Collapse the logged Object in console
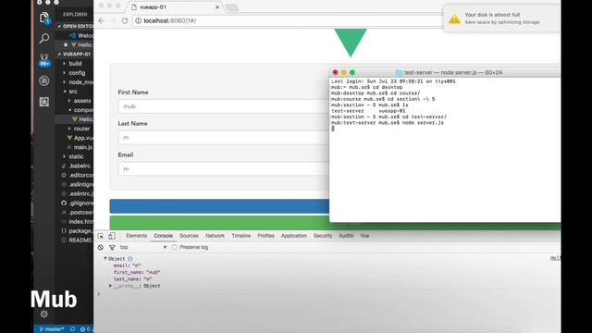This screenshot has height=333, width=592. tap(105, 259)
